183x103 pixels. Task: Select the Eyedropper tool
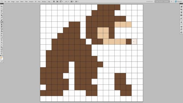coord(2,17)
